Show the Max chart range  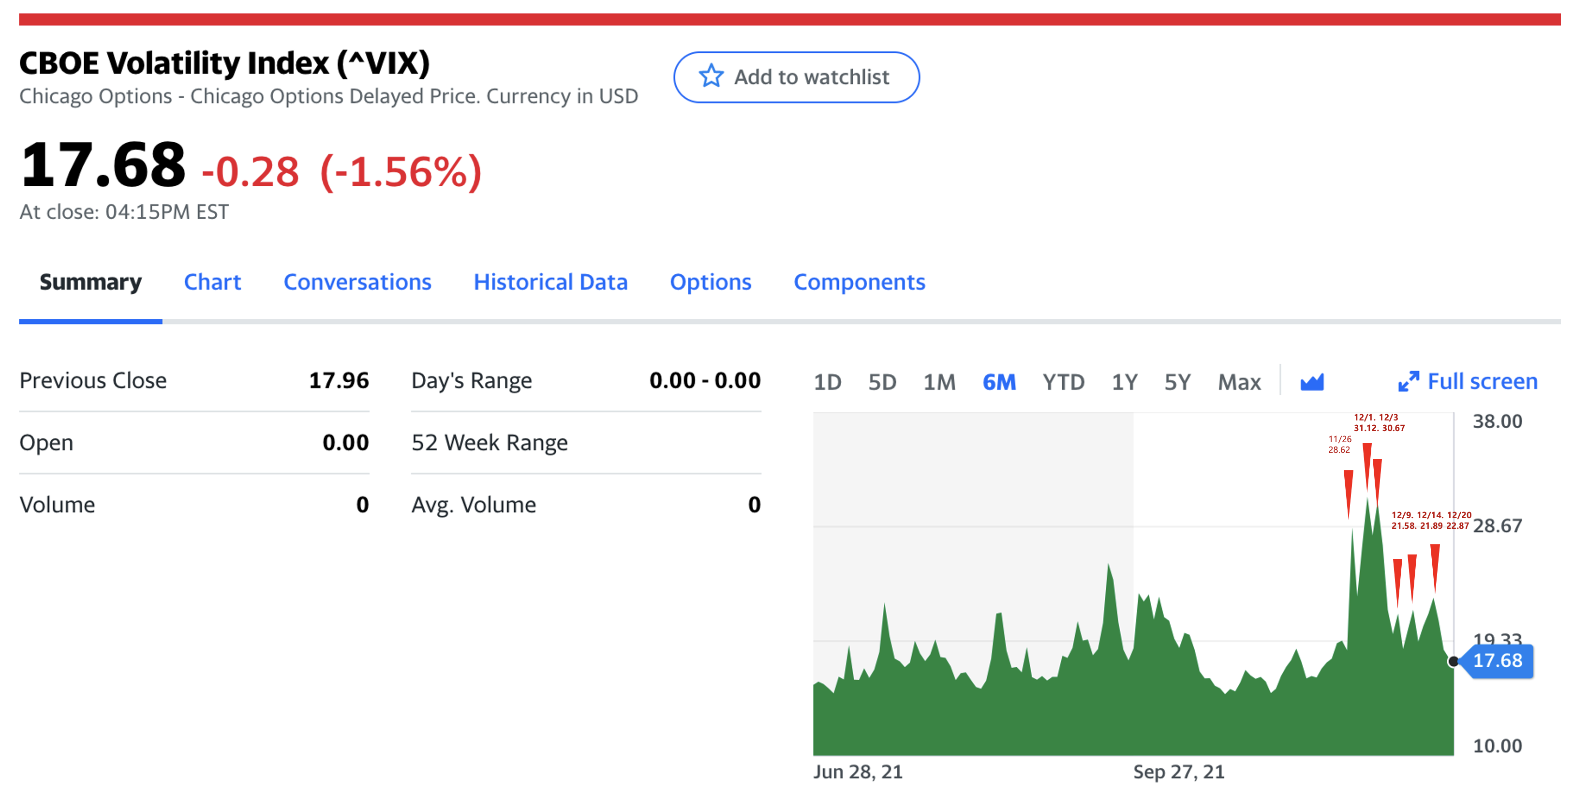pos(1239,382)
